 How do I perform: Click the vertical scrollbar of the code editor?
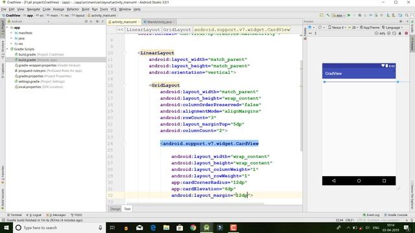(x=301, y=105)
